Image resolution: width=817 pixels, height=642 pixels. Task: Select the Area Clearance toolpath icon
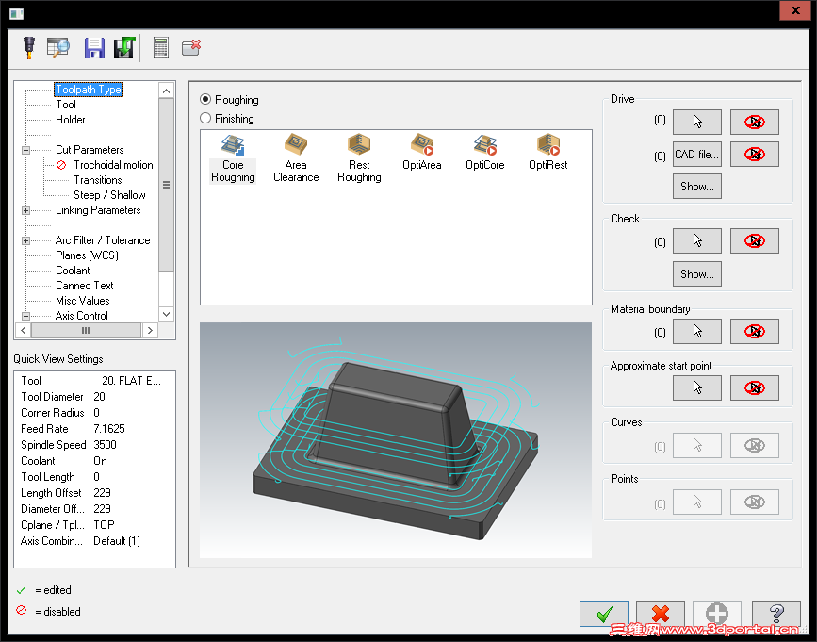click(296, 159)
